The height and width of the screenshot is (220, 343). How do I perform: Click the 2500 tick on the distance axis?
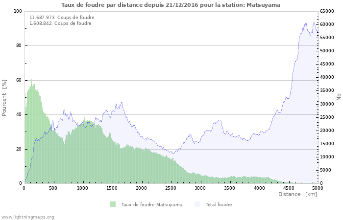click(x=171, y=188)
